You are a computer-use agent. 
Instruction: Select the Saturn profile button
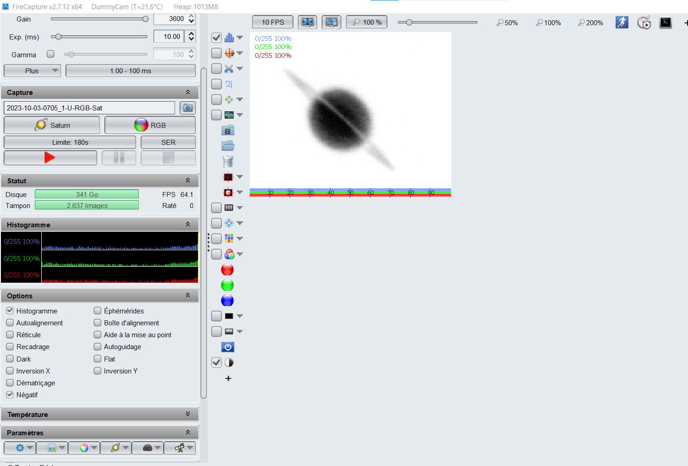pyautogui.click(x=52, y=125)
